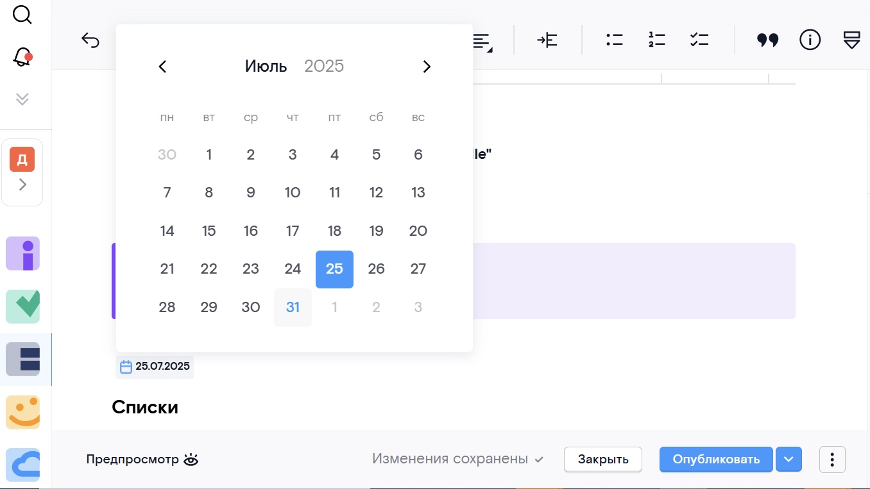
Task: Insert a numbered list
Action: (656, 40)
